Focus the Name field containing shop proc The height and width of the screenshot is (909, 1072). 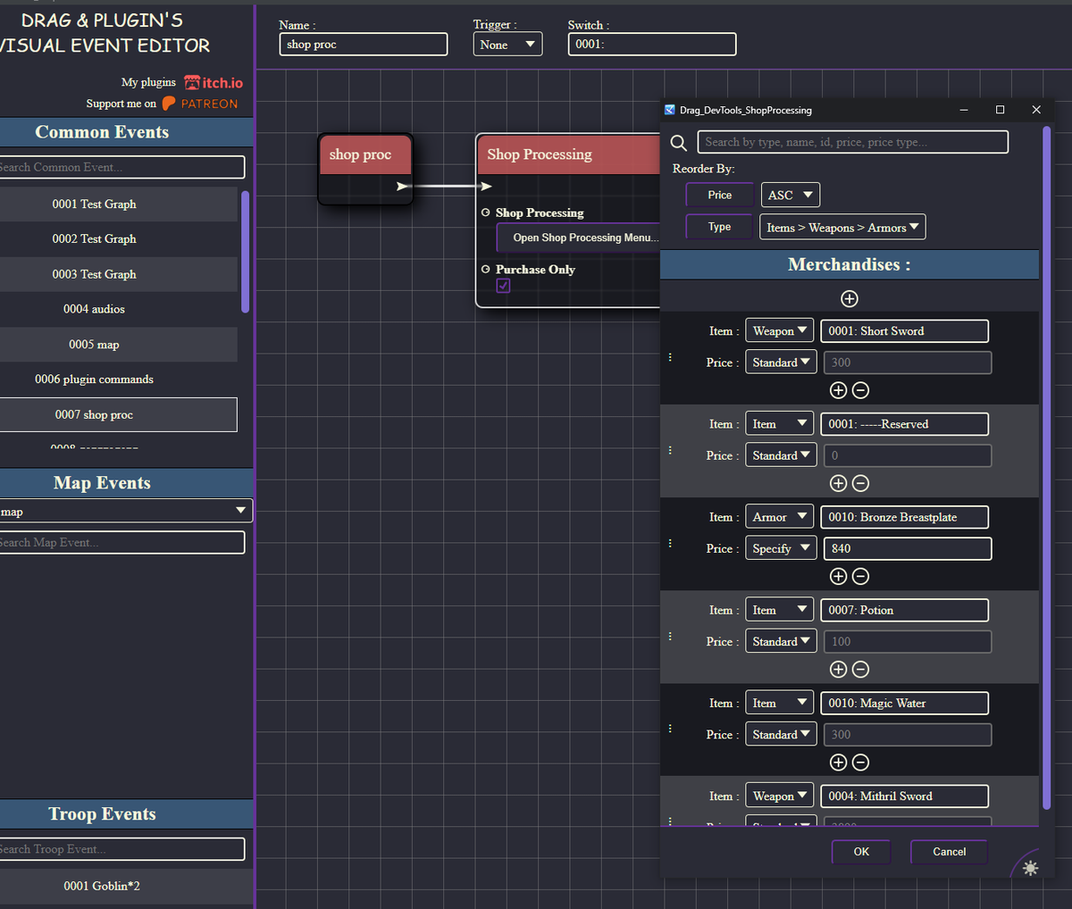364,45
